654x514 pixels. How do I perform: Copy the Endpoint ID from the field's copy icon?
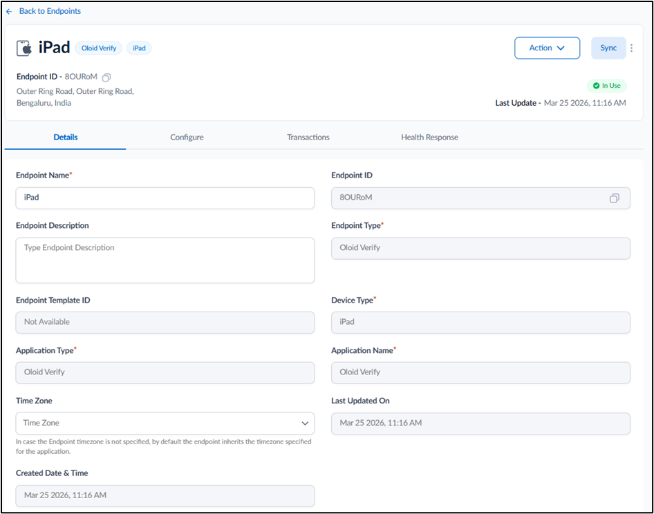pyautogui.click(x=614, y=198)
